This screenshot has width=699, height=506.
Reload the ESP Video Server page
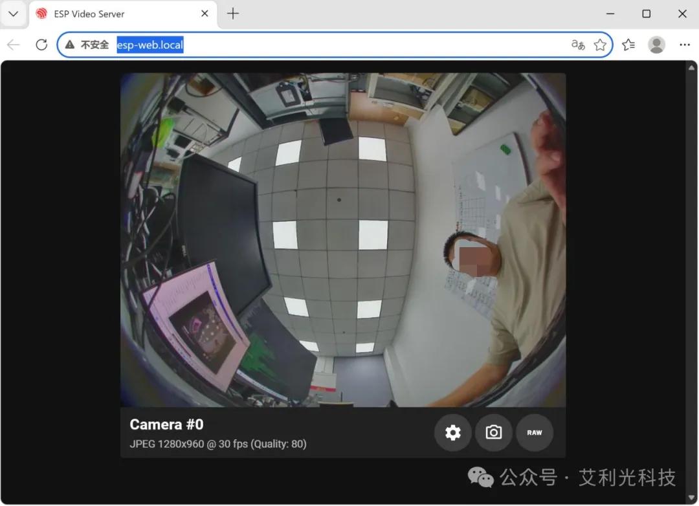41,45
